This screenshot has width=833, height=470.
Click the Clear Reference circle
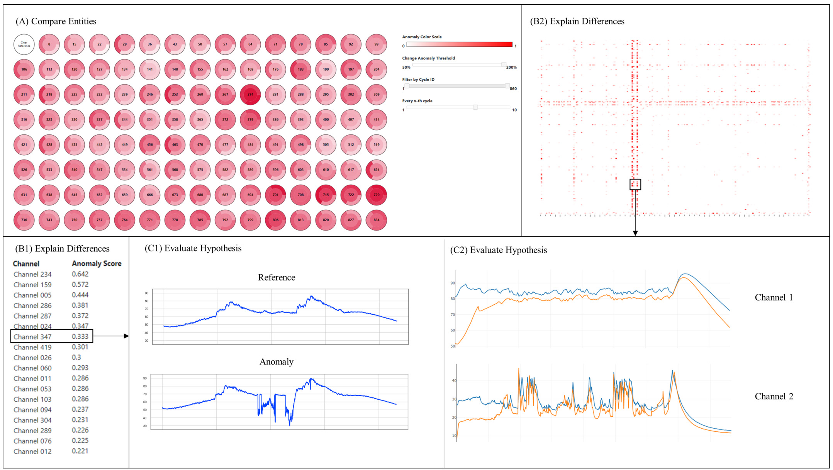pyautogui.click(x=24, y=44)
